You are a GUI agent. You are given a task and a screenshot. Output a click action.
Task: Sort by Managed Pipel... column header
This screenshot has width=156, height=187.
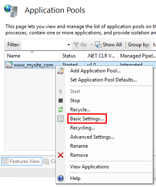click(137, 56)
